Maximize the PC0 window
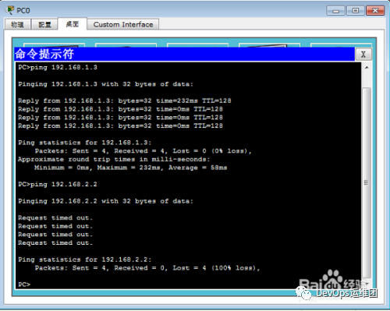This screenshot has height=311, width=390. 356,11
